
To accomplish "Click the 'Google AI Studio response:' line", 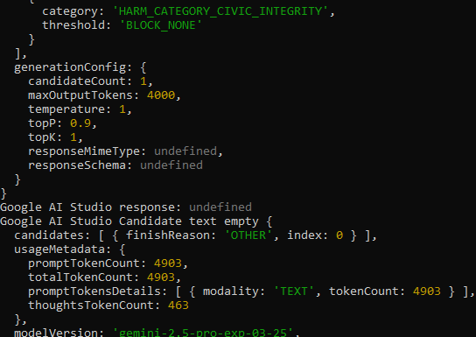I will pyautogui.click(x=126, y=207).
